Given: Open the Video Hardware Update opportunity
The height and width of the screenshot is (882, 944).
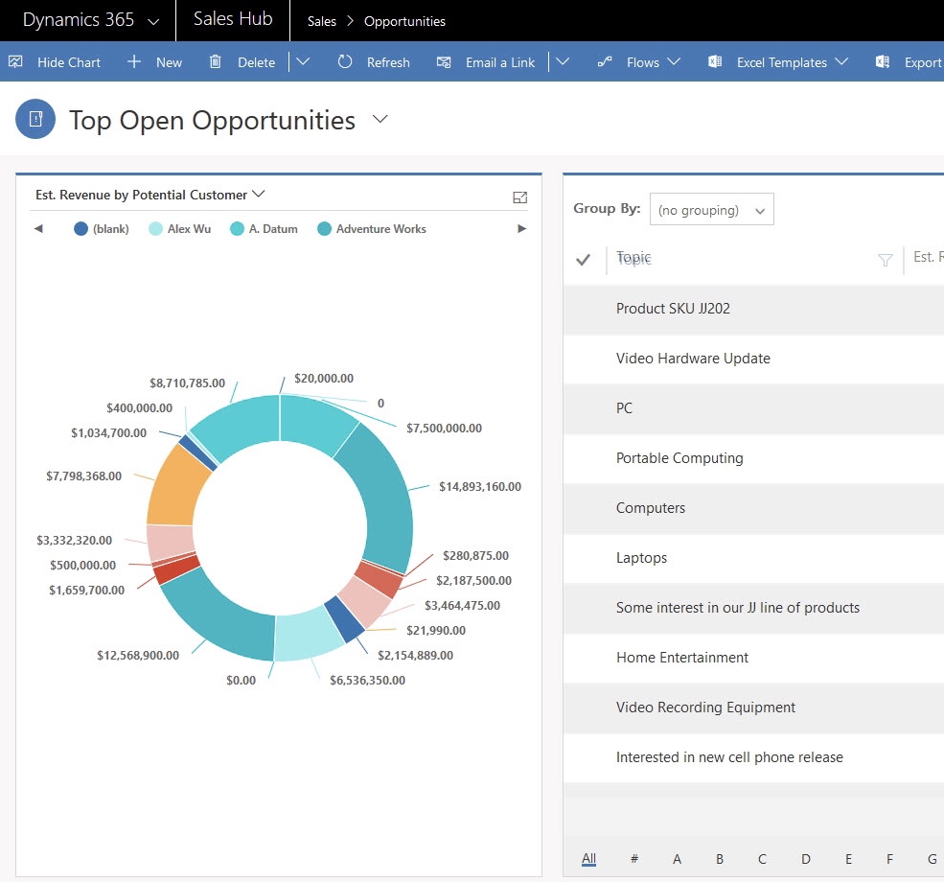Looking at the screenshot, I should pos(693,359).
